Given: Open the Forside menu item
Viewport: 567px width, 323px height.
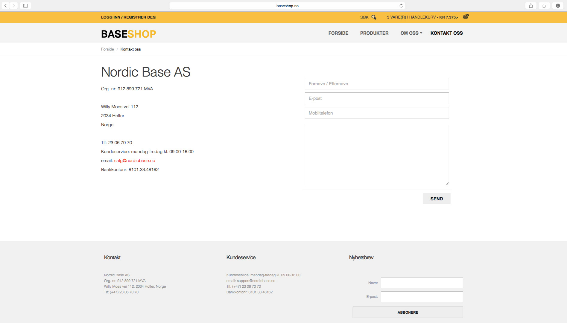Looking at the screenshot, I should 338,33.
